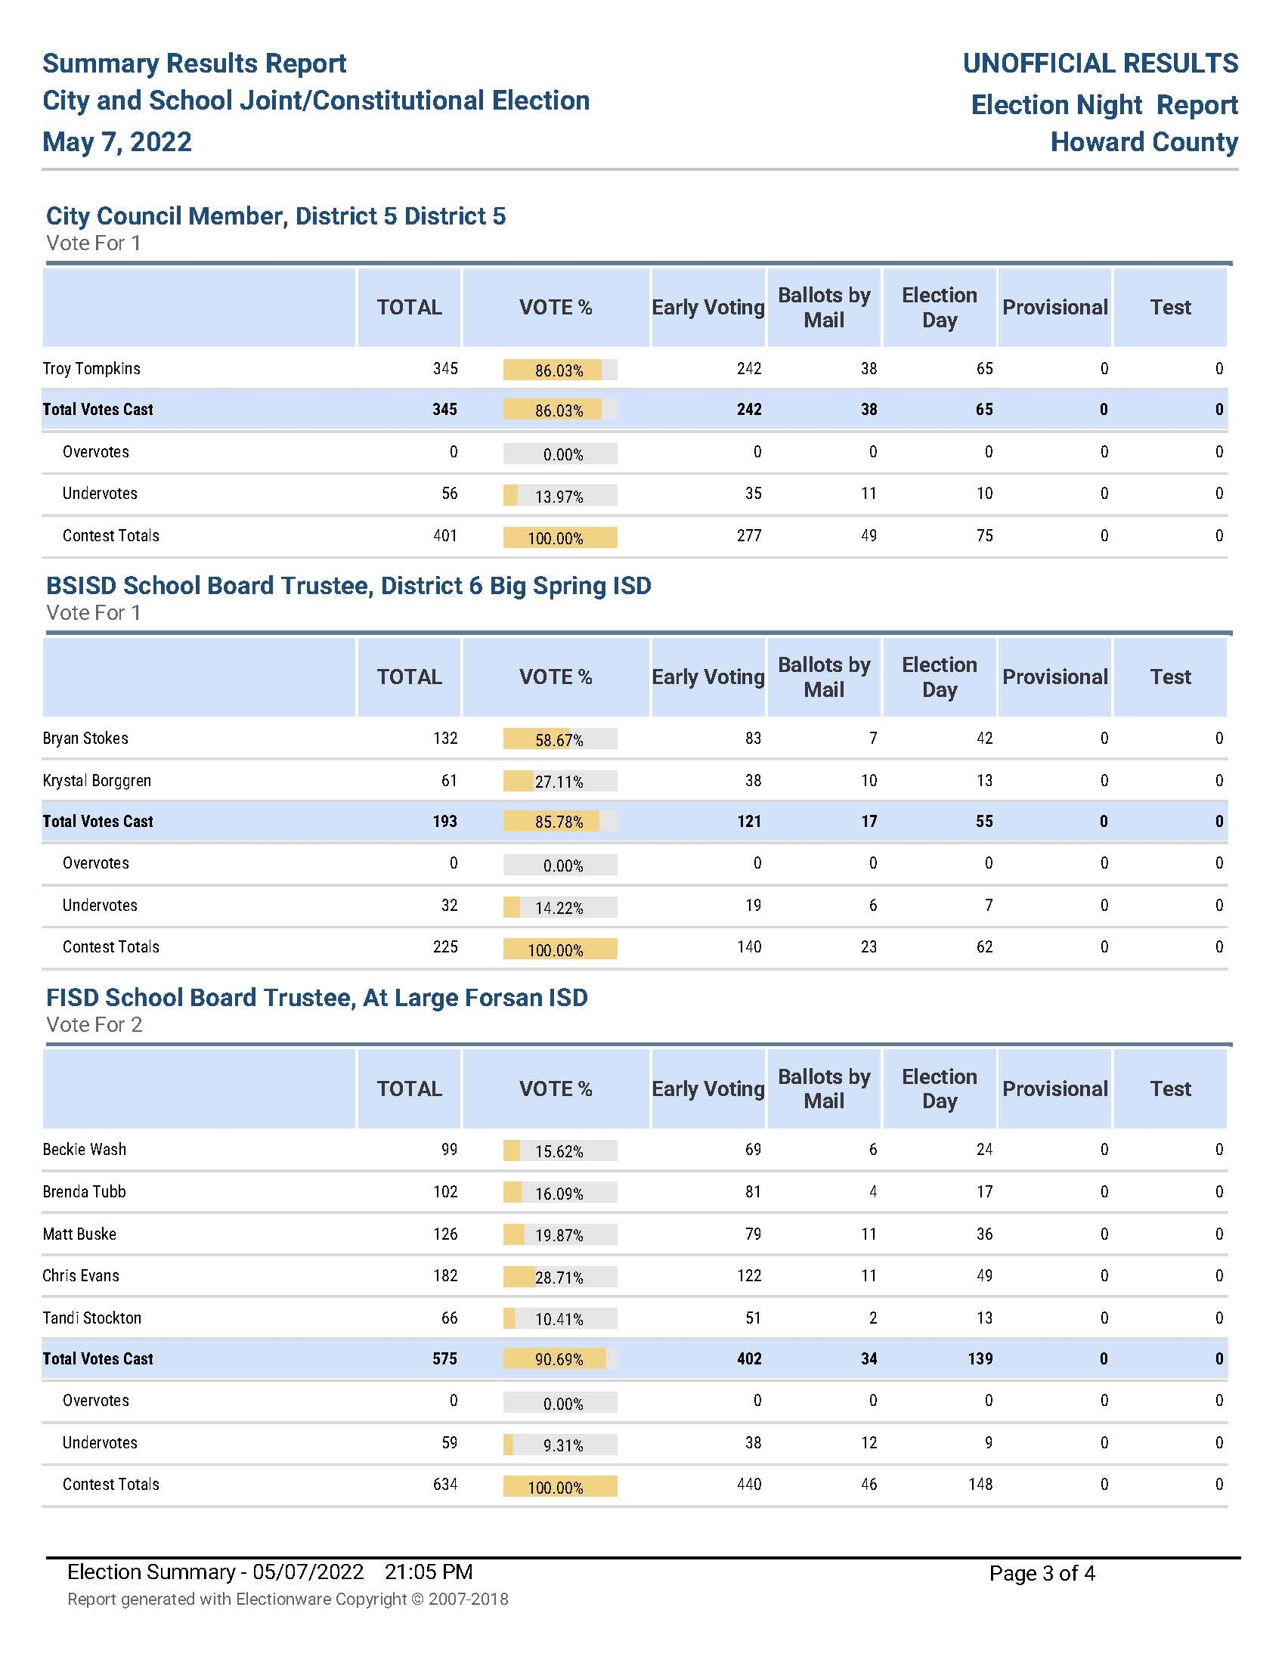Image resolution: width=1285 pixels, height=1663 pixels.
Task: Click FISD Undervotes total 59
Action: 449,1442
